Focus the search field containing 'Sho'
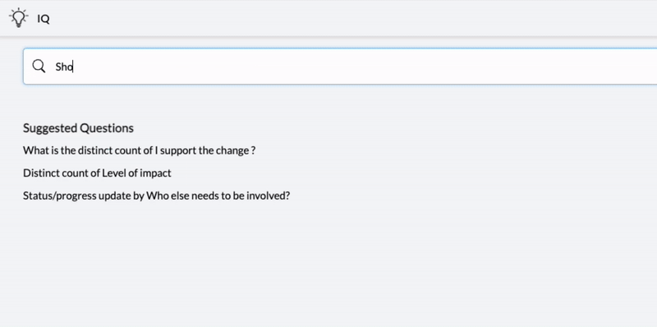Screen dimensions: 657x327 tap(340, 67)
